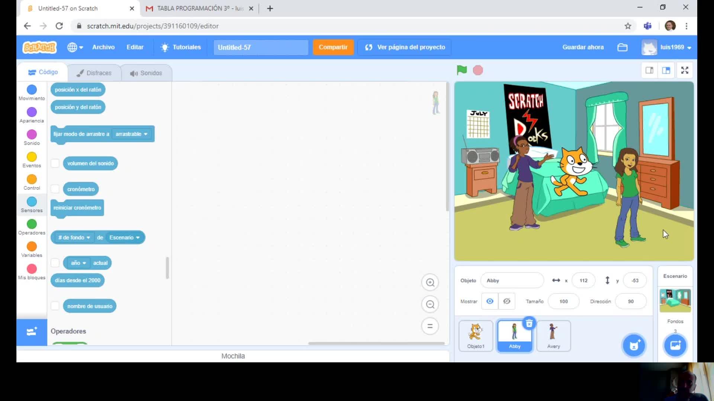Screen dimensions: 714x401
Task: Open the Escenario dropdown in the fondo block
Action: pos(125,238)
